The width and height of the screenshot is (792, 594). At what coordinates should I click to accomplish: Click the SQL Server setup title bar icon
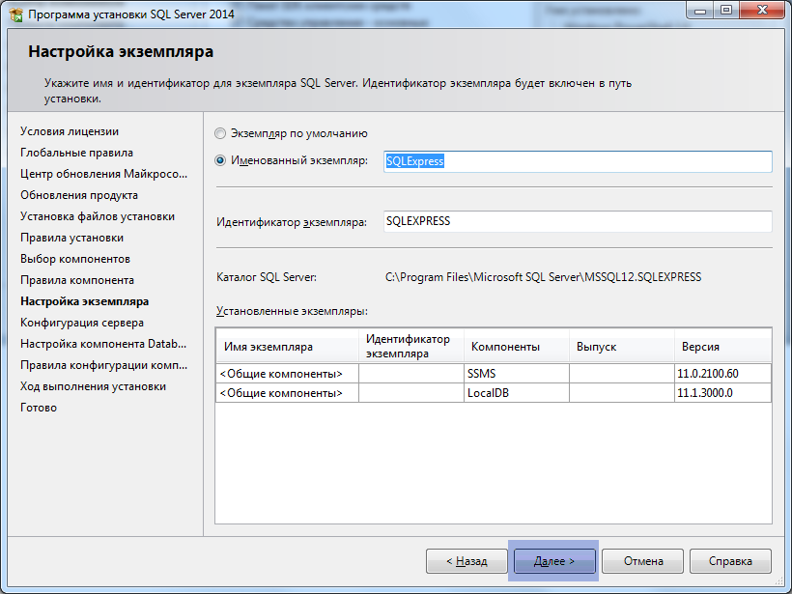pyautogui.click(x=16, y=14)
